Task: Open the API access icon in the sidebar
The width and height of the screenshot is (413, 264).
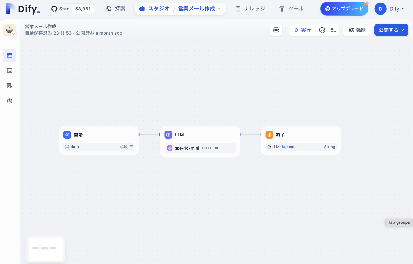Action: [9, 70]
